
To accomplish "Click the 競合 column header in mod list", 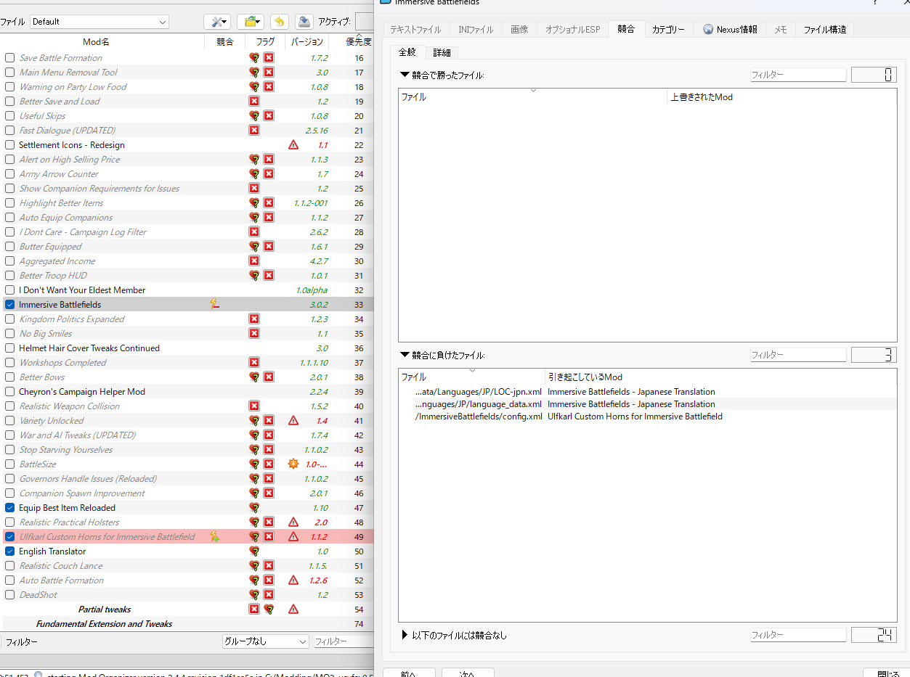I will 225,42.
